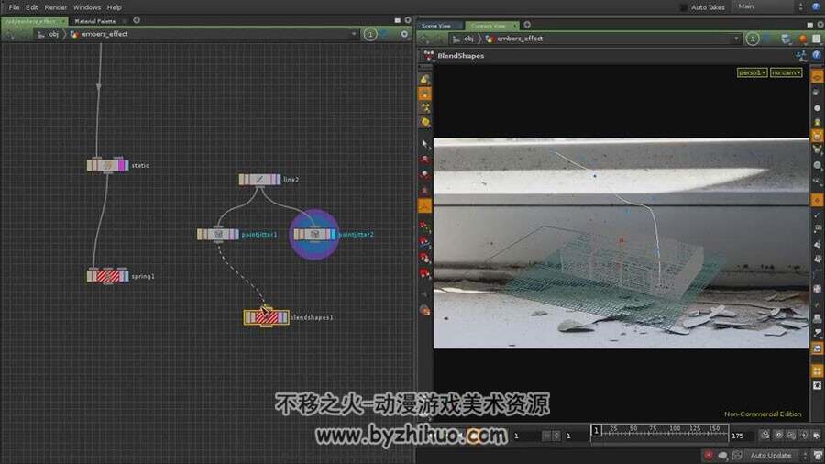Toggle the orange grid display option at right
Image resolution: width=825 pixels, height=464 pixels.
pyautogui.click(x=817, y=371)
